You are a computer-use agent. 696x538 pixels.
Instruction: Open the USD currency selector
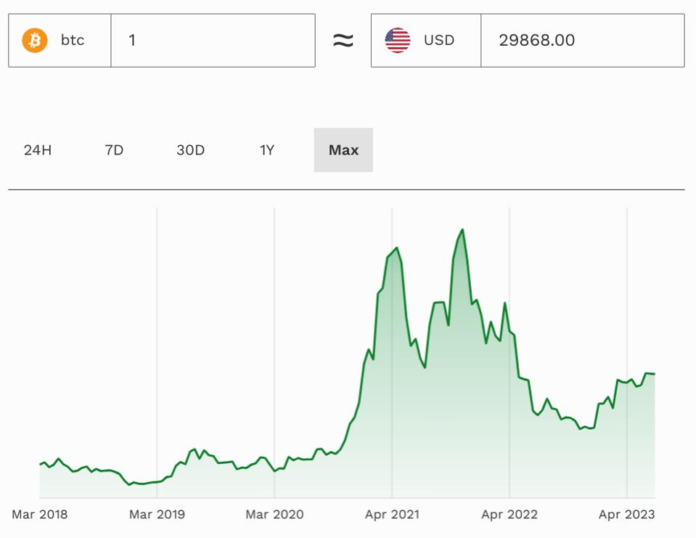click(426, 40)
